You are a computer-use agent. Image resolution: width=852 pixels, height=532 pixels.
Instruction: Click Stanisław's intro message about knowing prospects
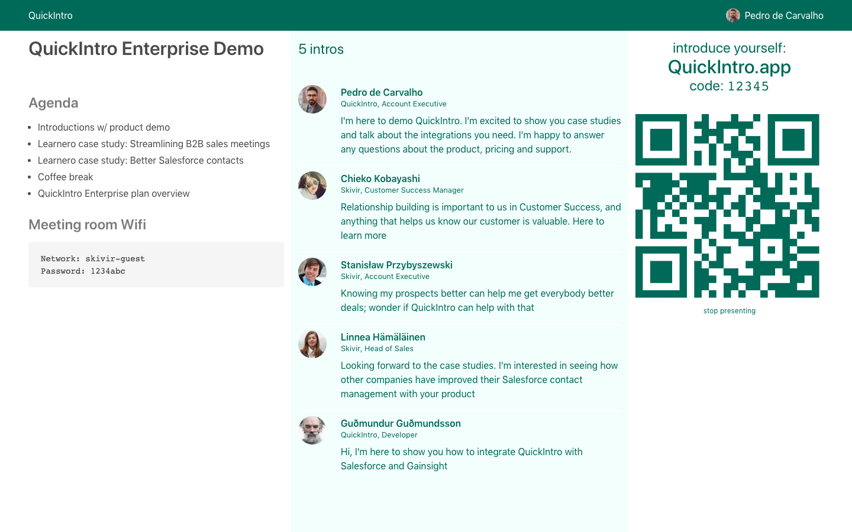477,300
